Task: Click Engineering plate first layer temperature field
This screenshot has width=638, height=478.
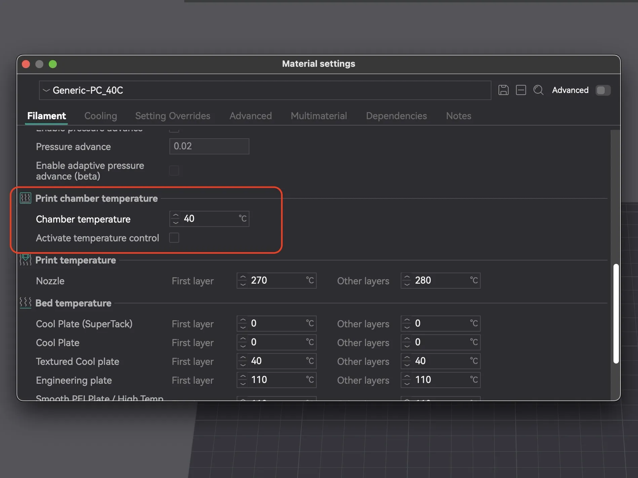Action: (276, 380)
